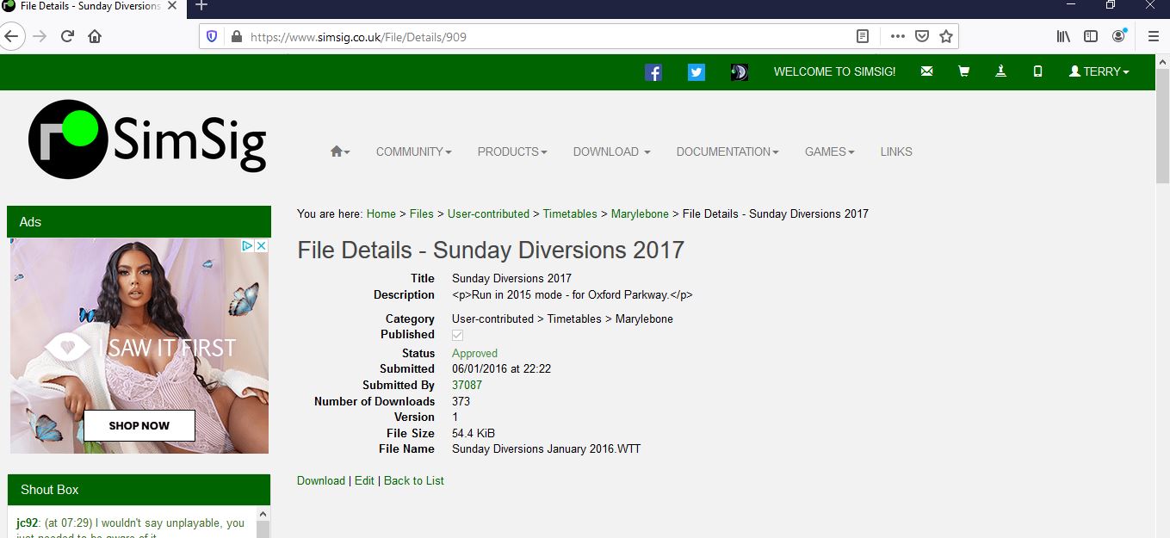Click the WELCOME TO SIMSIG! text
Screen dimensions: 1170x538
(835, 71)
